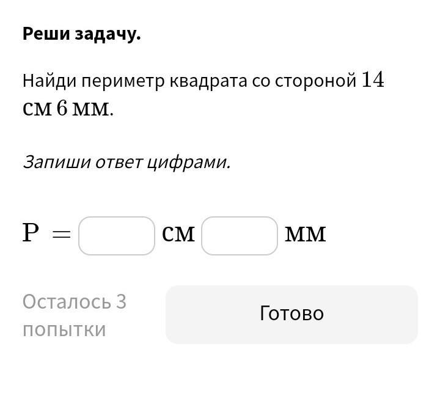
Task: Click the millimeters answer input field
Action: click(x=240, y=236)
